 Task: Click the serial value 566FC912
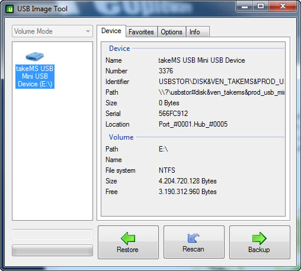point(173,114)
